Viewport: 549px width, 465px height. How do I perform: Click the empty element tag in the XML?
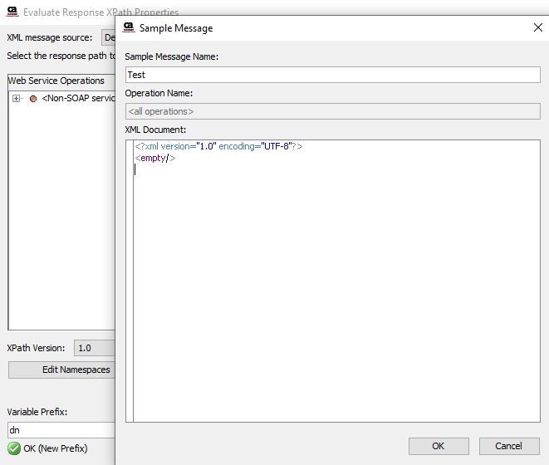click(155, 158)
